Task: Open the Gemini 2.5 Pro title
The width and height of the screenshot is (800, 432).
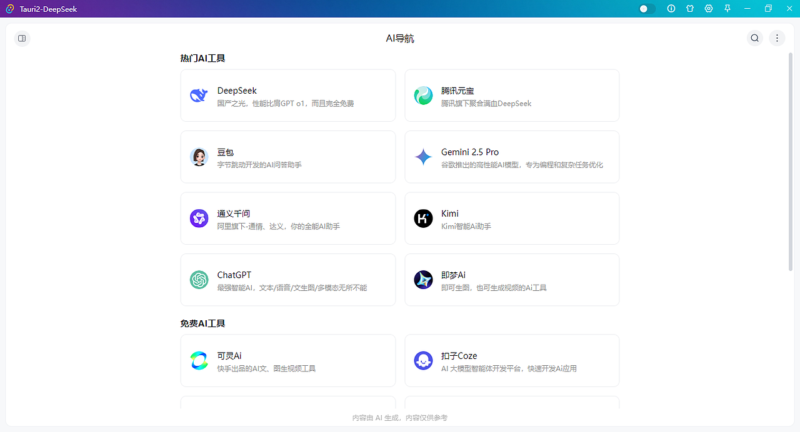Action: click(470, 152)
